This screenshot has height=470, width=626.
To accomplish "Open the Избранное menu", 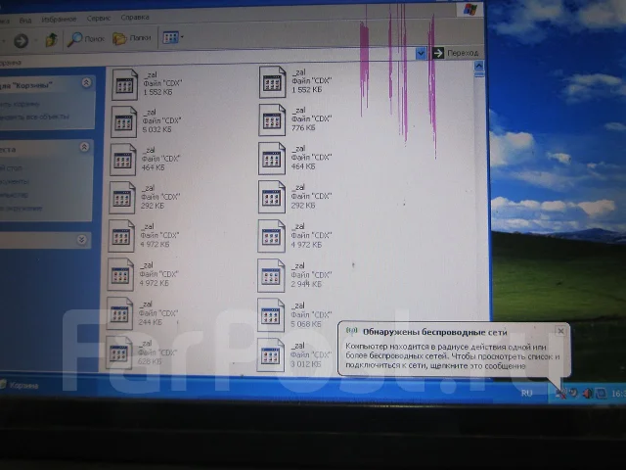I will [x=59, y=19].
